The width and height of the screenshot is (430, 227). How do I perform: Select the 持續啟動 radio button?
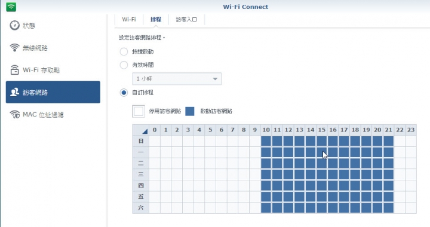(124, 51)
